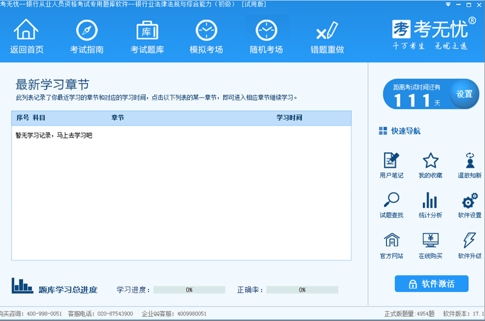Click 企业QQ客服 4009980051
Screen dimensions: 485x321
[174, 314]
